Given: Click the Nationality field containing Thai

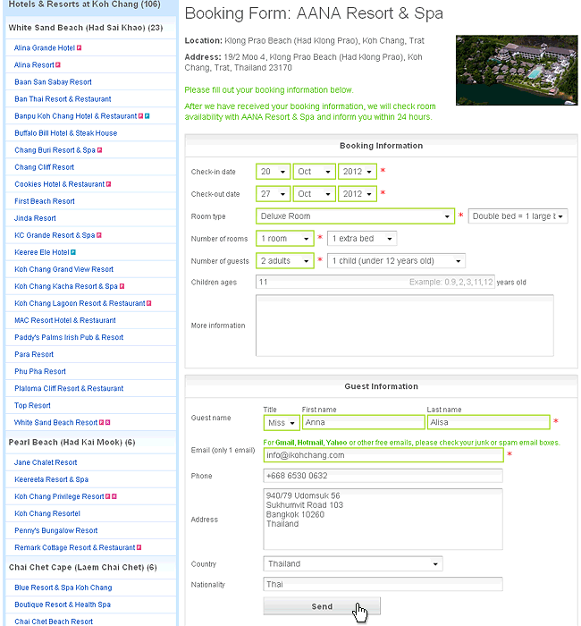Looking at the screenshot, I should tap(383, 584).
